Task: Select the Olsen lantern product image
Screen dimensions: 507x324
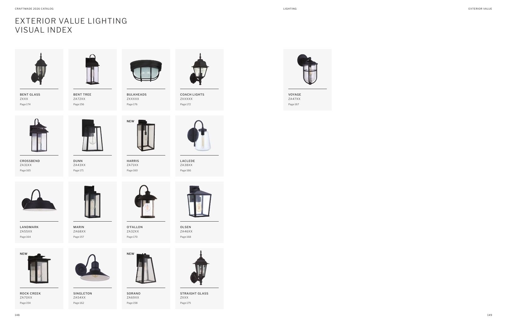Action: pos(199,201)
